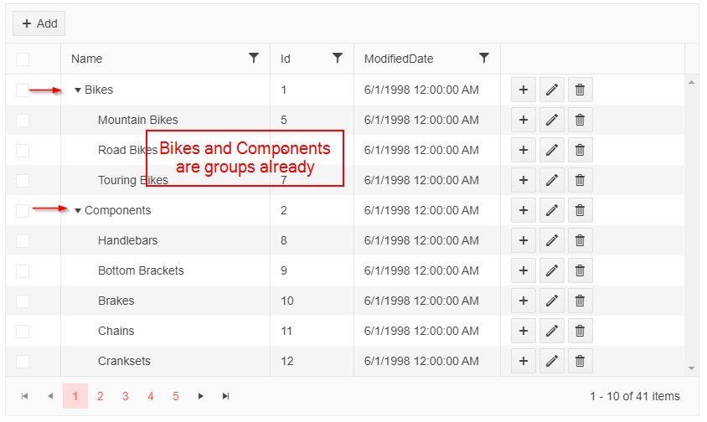The width and height of the screenshot is (707, 422).
Task: Jump to the last page
Action: [x=225, y=396]
